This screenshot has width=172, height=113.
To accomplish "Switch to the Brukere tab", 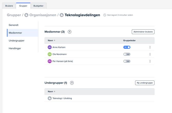I will click(x=9, y=6).
